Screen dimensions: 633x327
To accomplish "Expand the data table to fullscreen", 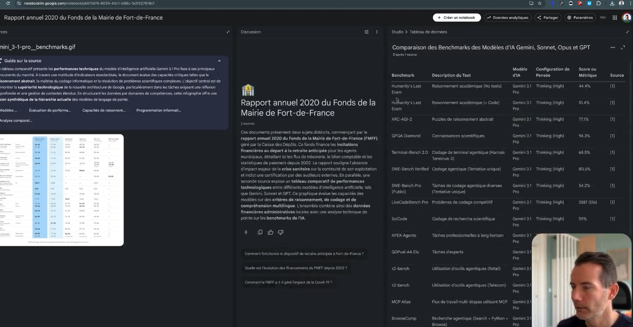I will coord(622,48).
